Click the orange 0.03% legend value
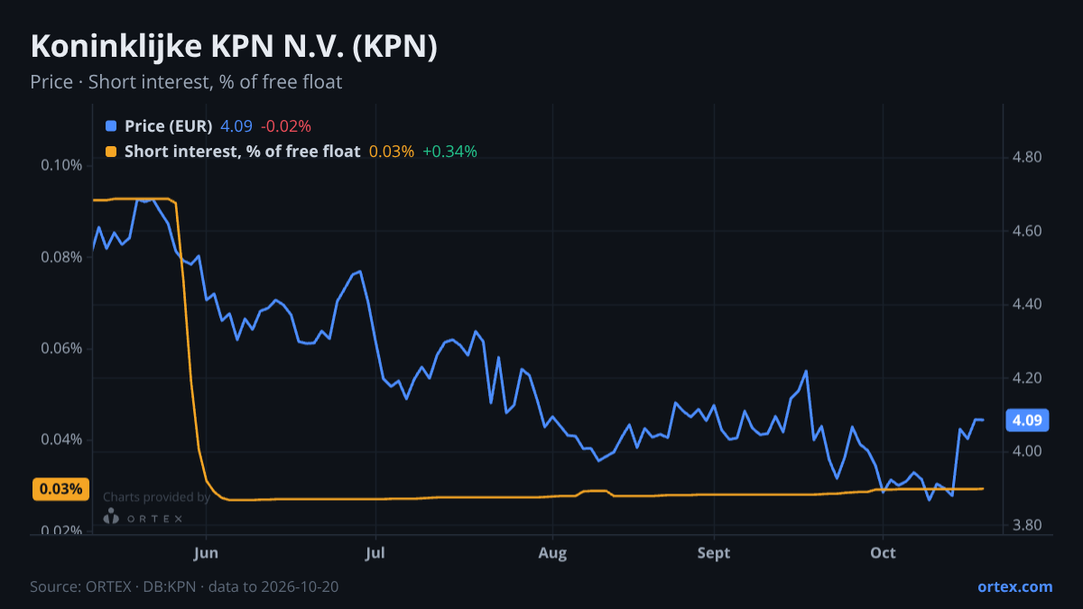Screen dimensions: 1083x609 392,152
